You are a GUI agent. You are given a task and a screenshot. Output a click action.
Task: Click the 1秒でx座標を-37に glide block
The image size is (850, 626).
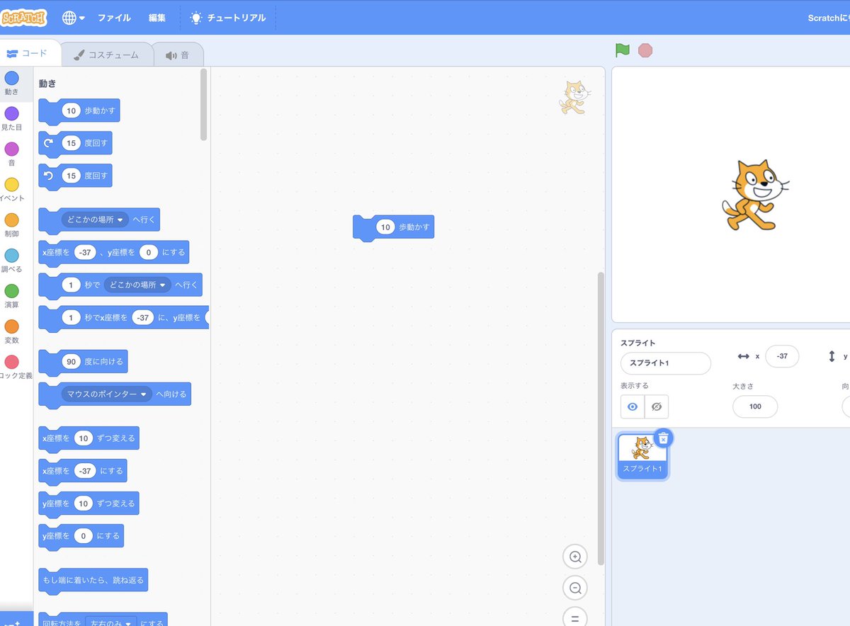[125, 318]
